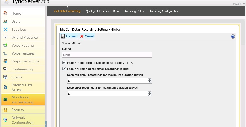Click the Name field containing Global
The width and height of the screenshot is (246, 127).
coord(107,55)
